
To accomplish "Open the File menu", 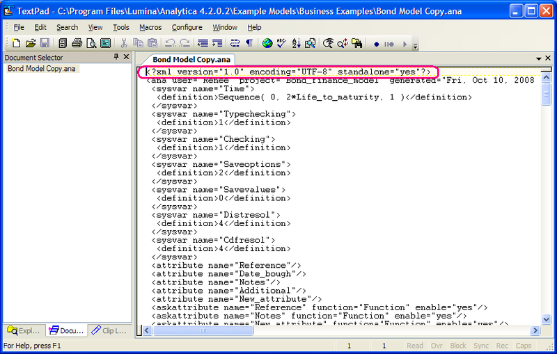I will (x=19, y=27).
